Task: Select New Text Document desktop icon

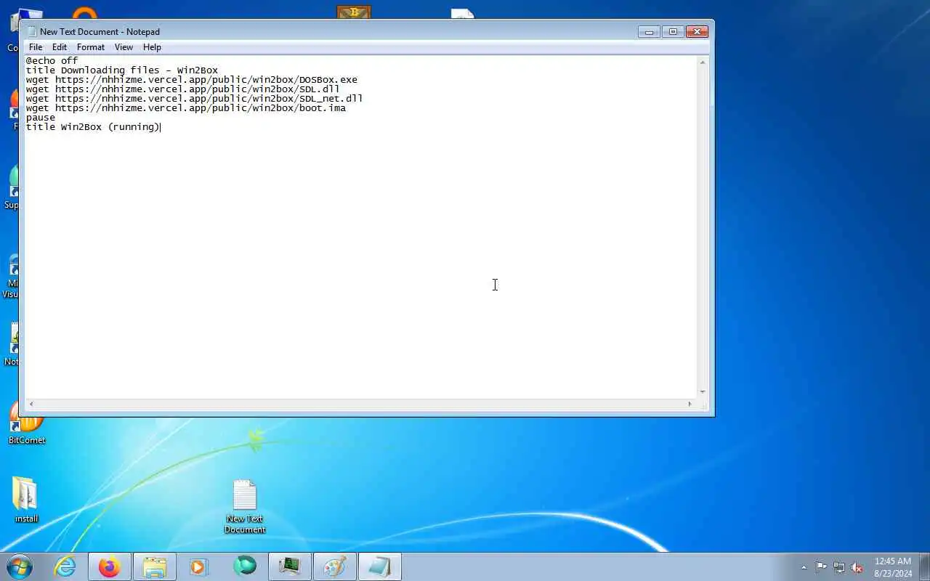Action: coord(245,507)
